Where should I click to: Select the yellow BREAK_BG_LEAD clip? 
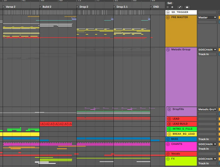(x=20, y=134)
